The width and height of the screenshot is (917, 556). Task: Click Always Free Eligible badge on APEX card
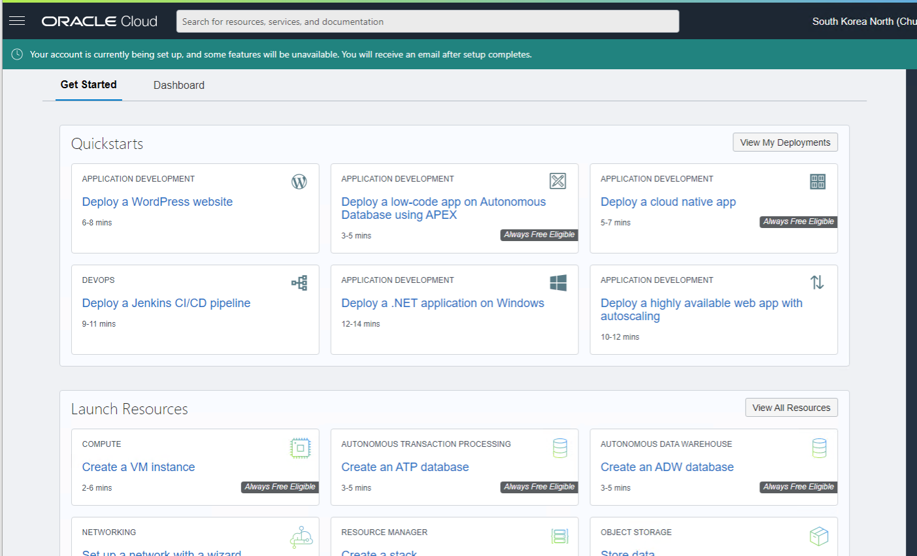coord(539,235)
